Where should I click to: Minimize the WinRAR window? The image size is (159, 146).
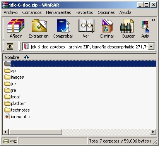[x=140, y=5]
